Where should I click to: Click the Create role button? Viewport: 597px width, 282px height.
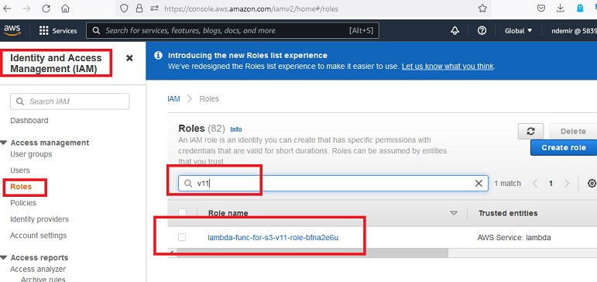[564, 148]
